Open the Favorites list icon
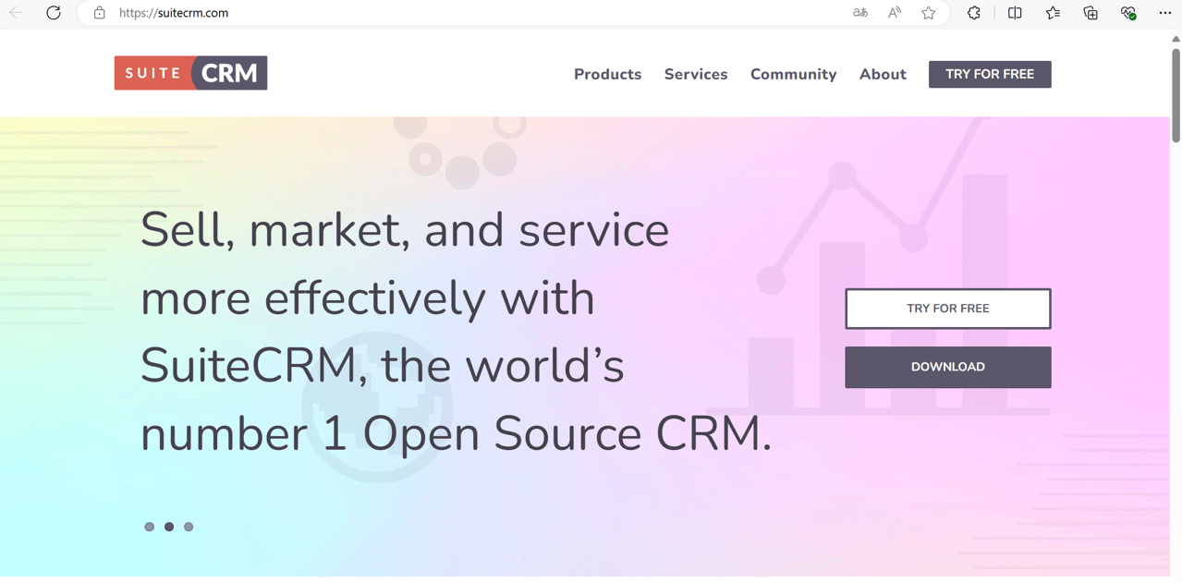 click(x=1053, y=13)
